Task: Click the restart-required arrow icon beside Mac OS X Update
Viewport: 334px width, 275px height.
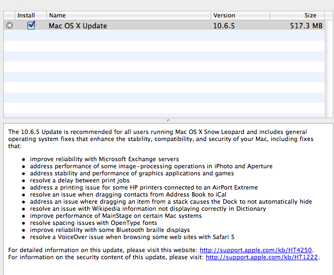Action: (x=9, y=26)
